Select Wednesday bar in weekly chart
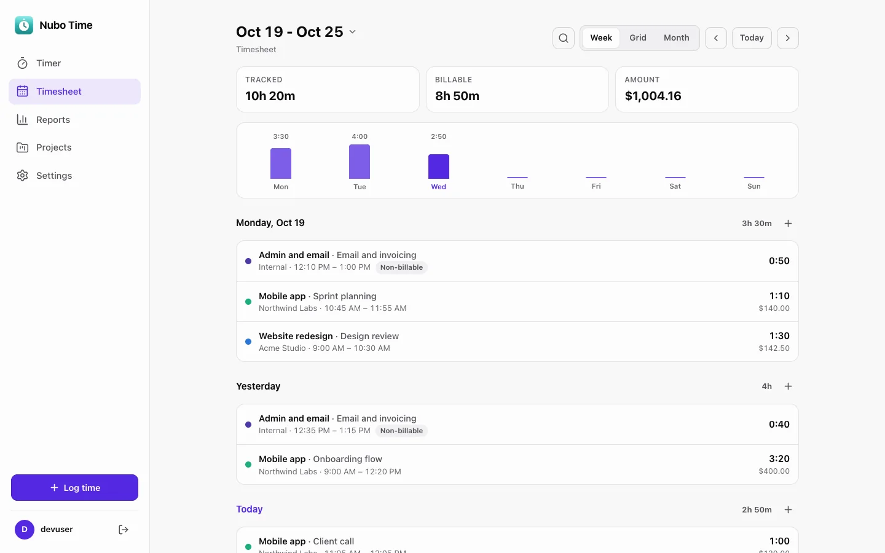Screen dimensions: 885x553 click(439, 167)
